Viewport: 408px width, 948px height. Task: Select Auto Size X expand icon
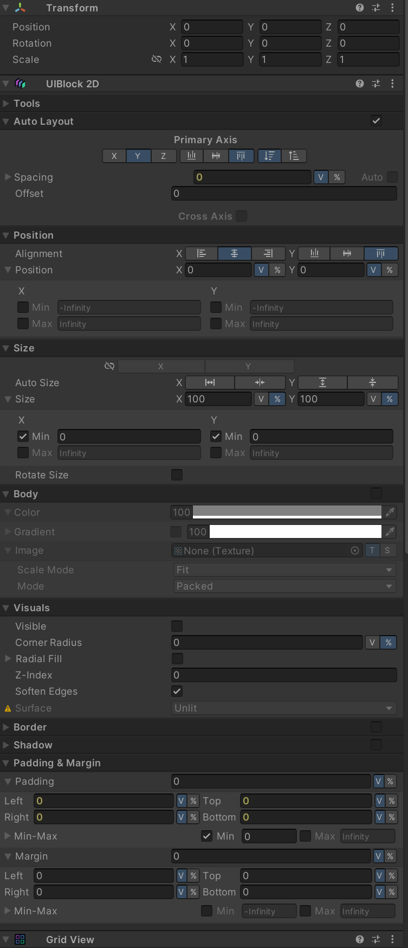pos(210,382)
